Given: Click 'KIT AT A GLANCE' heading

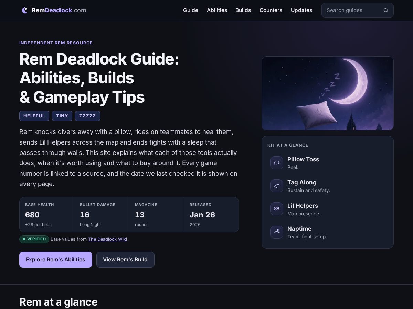Looking at the screenshot, I should 288,145.
